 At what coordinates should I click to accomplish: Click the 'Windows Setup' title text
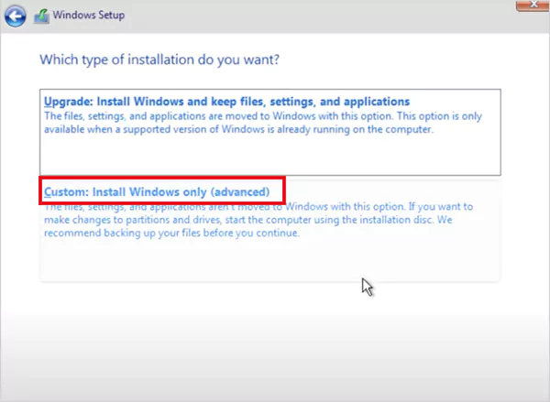point(89,16)
